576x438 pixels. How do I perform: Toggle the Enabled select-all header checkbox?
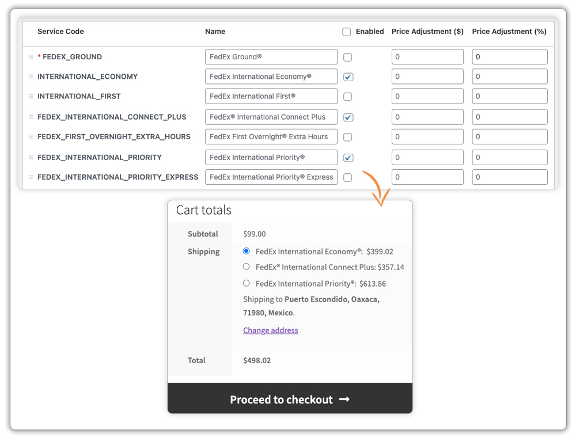pyautogui.click(x=346, y=32)
